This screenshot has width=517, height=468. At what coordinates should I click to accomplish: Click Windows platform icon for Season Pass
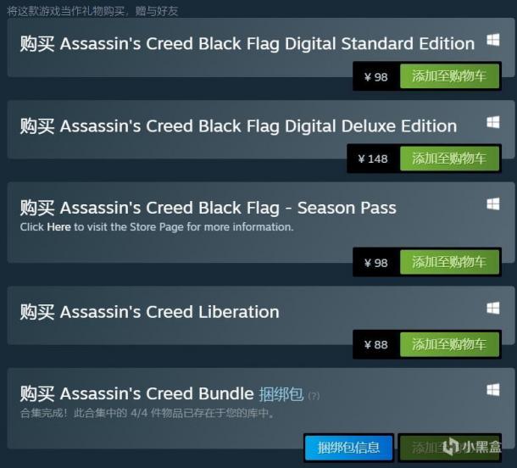(492, 204)
